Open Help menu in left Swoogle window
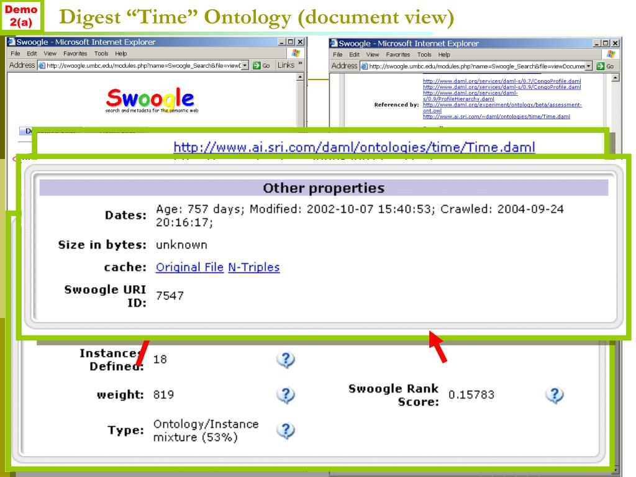This screenshot has width=636, height=477. (x=121, y=53)
